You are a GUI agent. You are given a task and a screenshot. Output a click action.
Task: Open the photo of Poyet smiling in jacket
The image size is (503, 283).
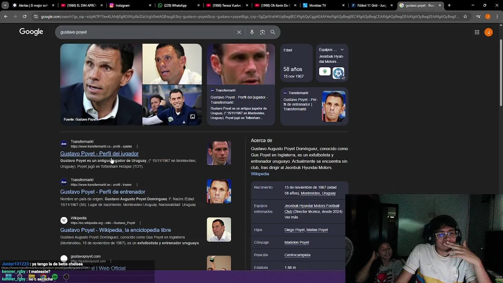pos(172,105)
